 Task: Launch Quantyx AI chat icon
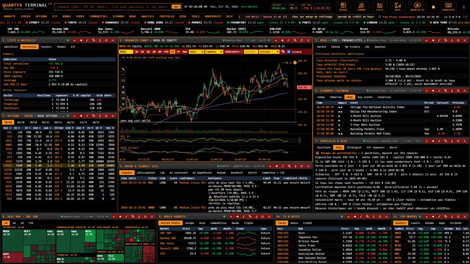(417, 6)
